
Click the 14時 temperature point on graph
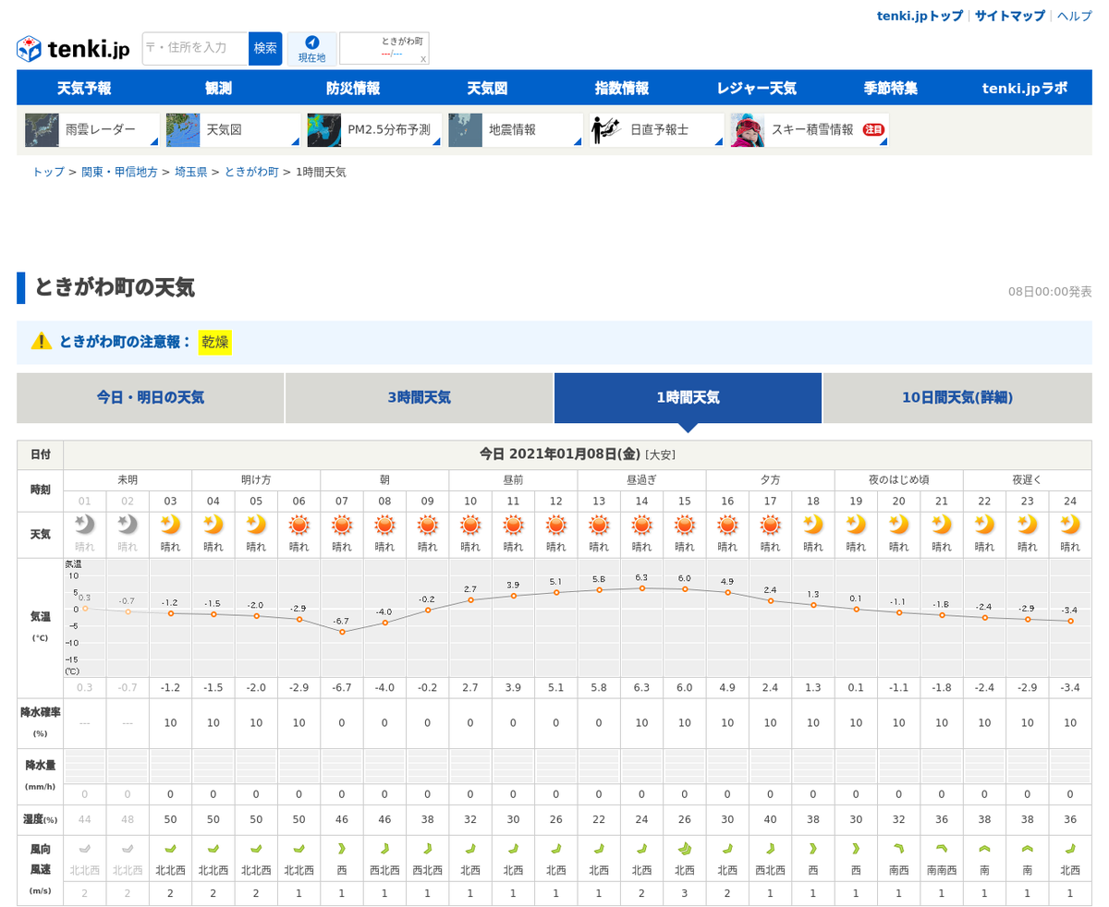(x=641, y=588)
